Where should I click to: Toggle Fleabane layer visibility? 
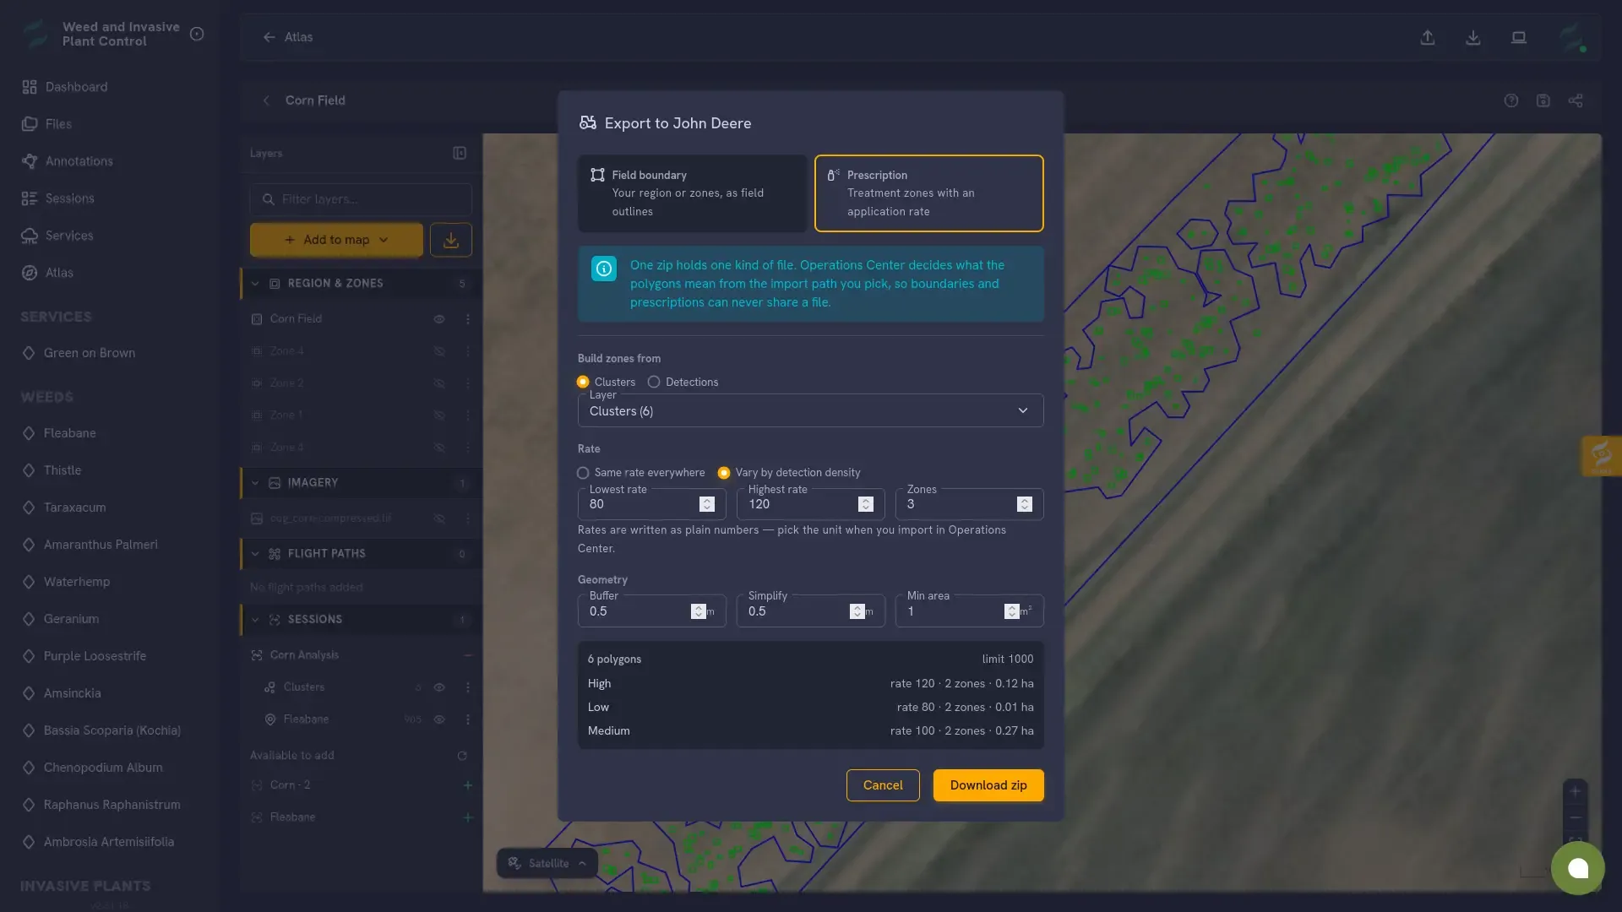click(x=439, y=719)
